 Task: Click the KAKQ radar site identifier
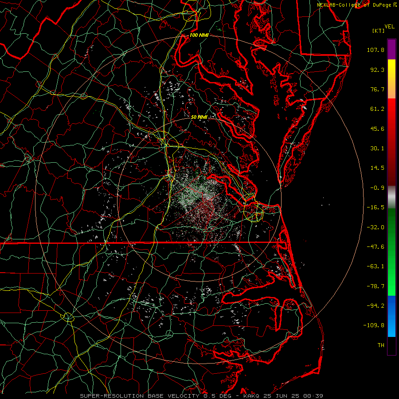click(x=251, y=396)
